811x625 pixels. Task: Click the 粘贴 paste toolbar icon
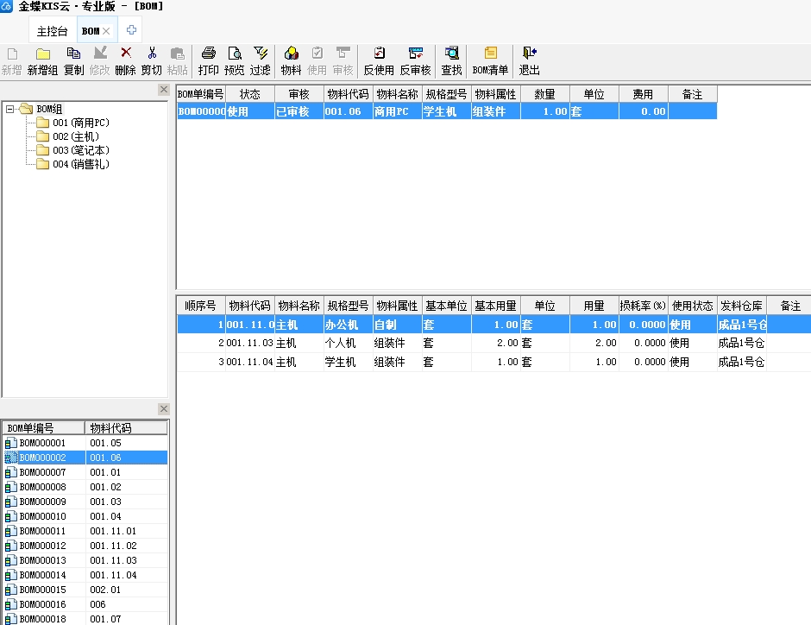click(x=177, y=60)
